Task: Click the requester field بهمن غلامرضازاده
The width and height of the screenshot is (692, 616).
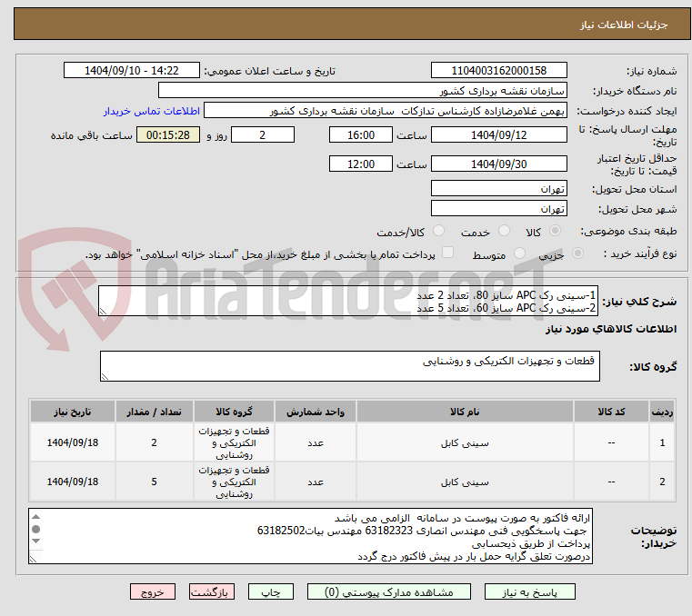Action: point(386,110)
